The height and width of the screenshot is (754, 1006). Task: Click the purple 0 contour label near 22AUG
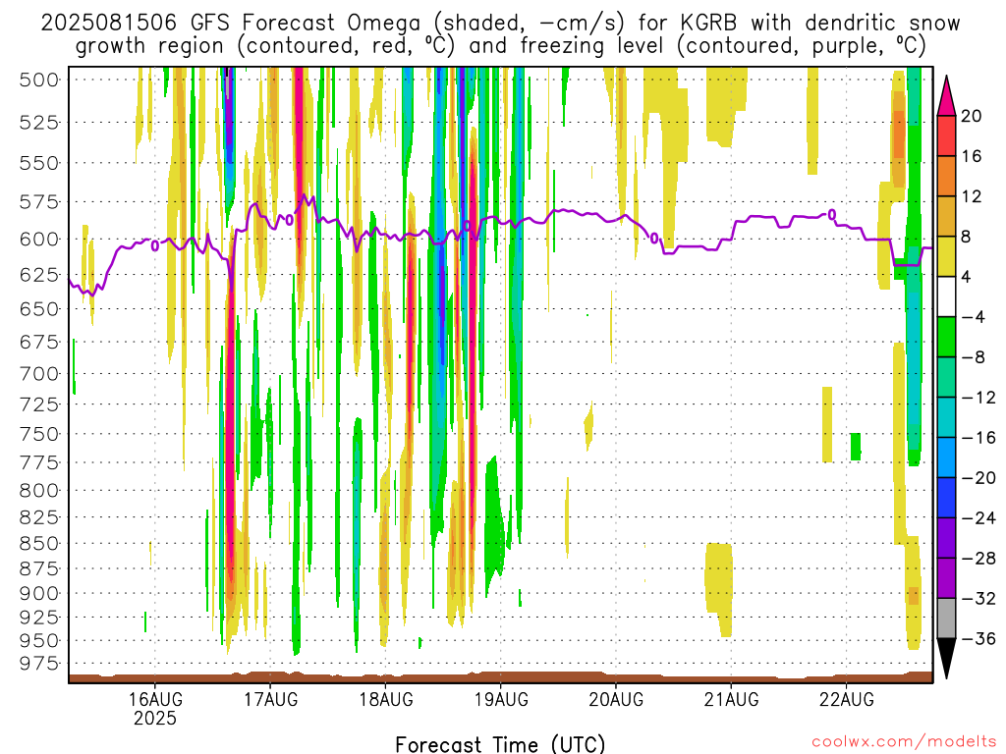click(x=831, y=214)
